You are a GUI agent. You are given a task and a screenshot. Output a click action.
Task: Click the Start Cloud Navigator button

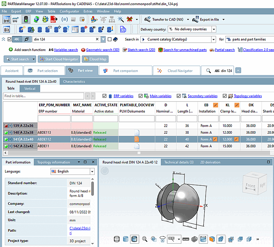tap(59, 59)
